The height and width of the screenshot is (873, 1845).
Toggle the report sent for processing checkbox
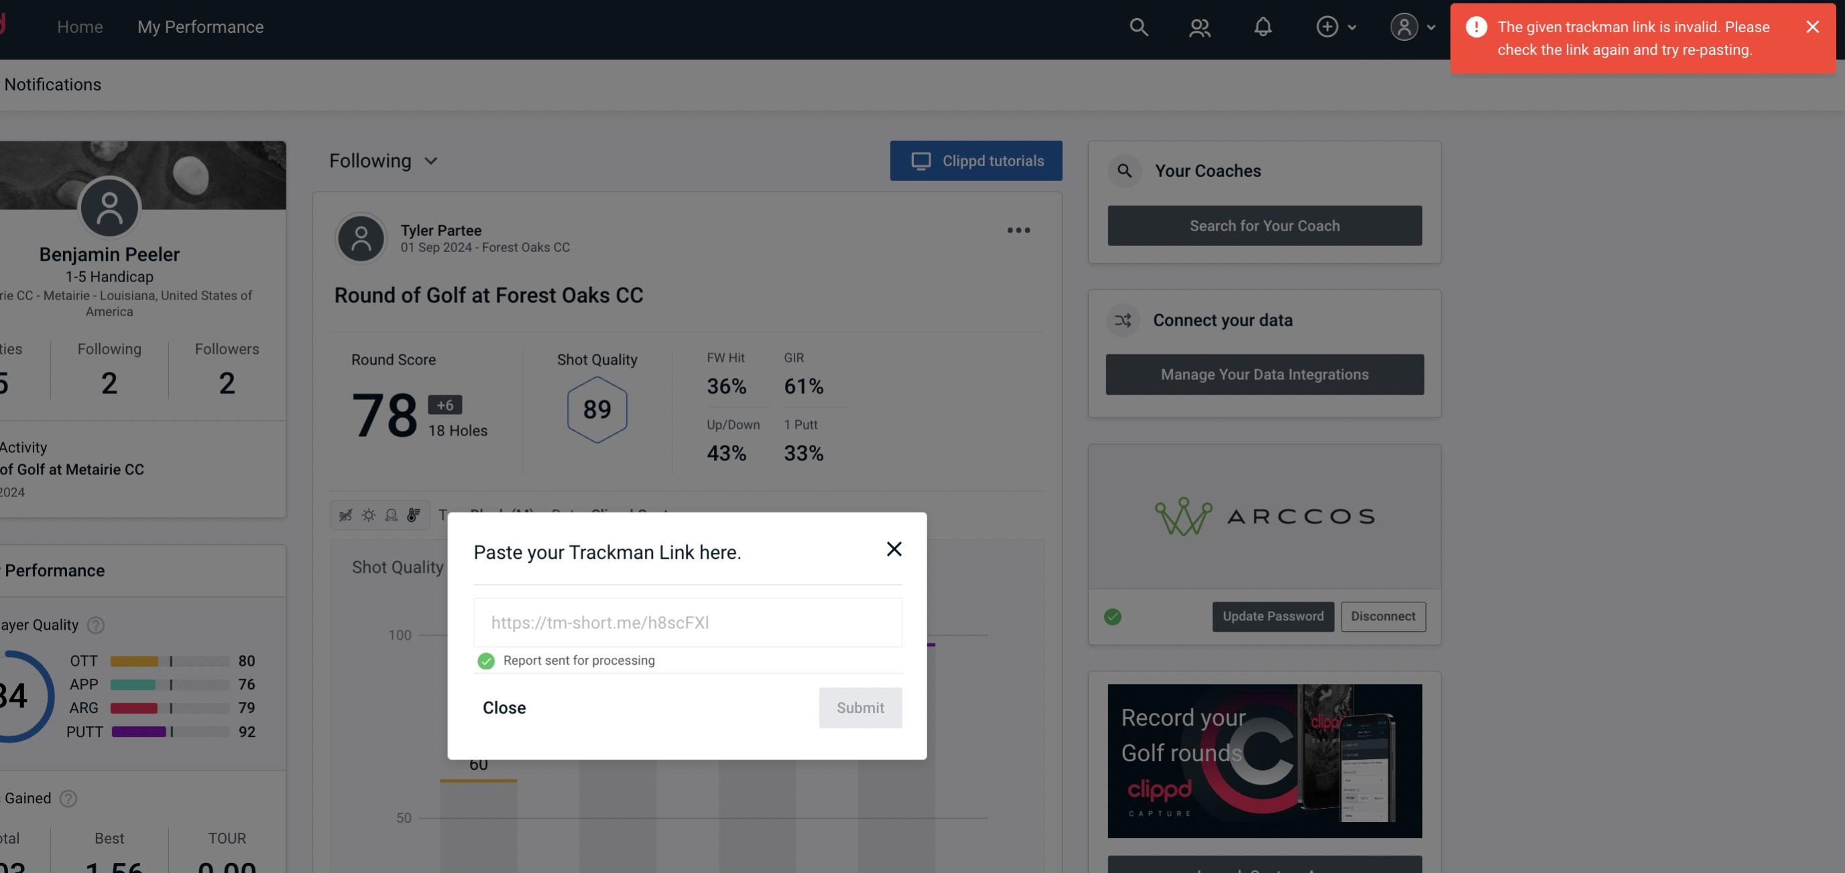click(x=485, y=660)
